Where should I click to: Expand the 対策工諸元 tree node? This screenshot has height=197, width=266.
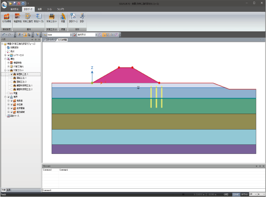point(8,67)
